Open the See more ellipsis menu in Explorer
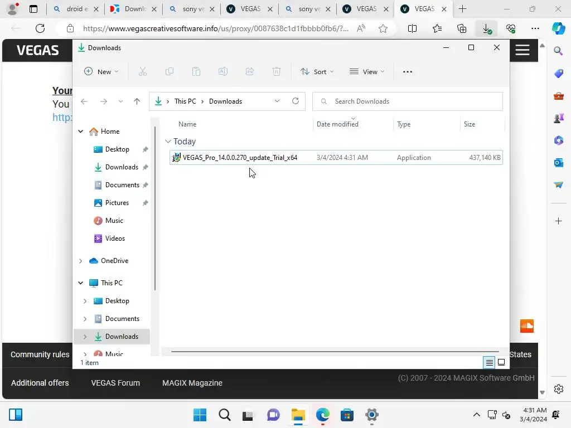Viewport: 571px width, 428px height. 408,72
